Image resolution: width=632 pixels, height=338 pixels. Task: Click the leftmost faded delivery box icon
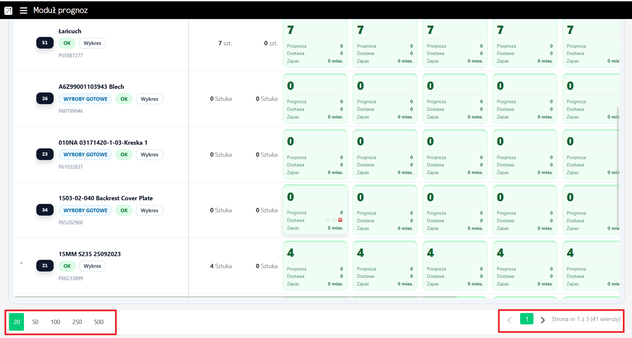click(x=328, y=220)
